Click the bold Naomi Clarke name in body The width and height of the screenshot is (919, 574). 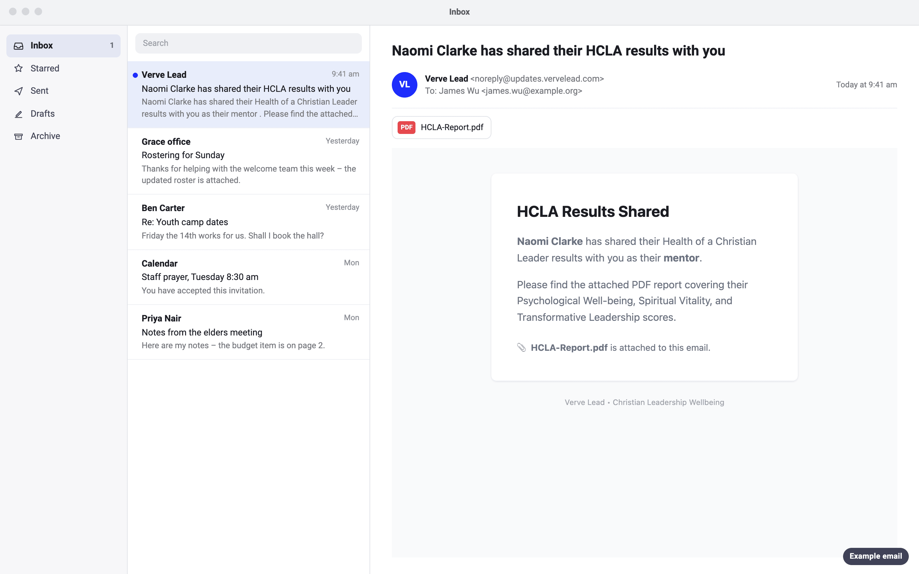[x=549, y=241]
